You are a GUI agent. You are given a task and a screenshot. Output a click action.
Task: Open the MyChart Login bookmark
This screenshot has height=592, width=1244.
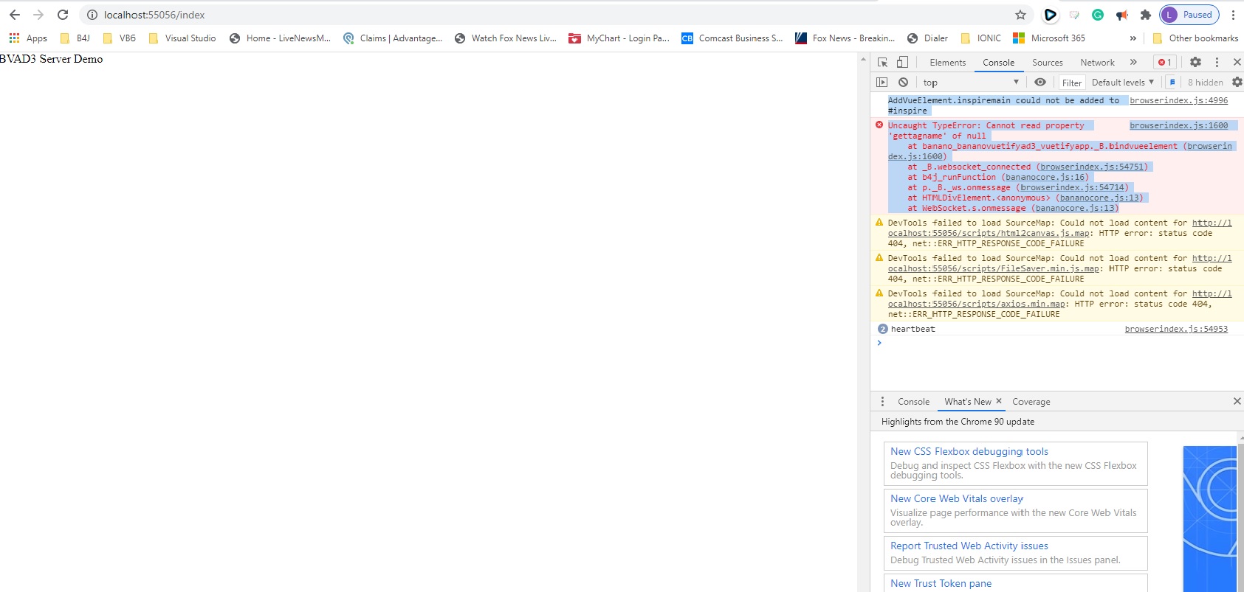click(x=619, y=38)
